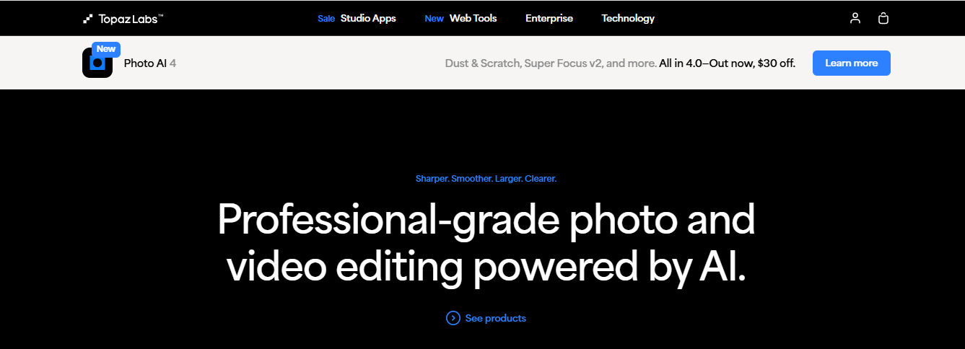Click the Sale label next to Studio Apps
The height and width of the screenshot is (349, 965).
326,19
